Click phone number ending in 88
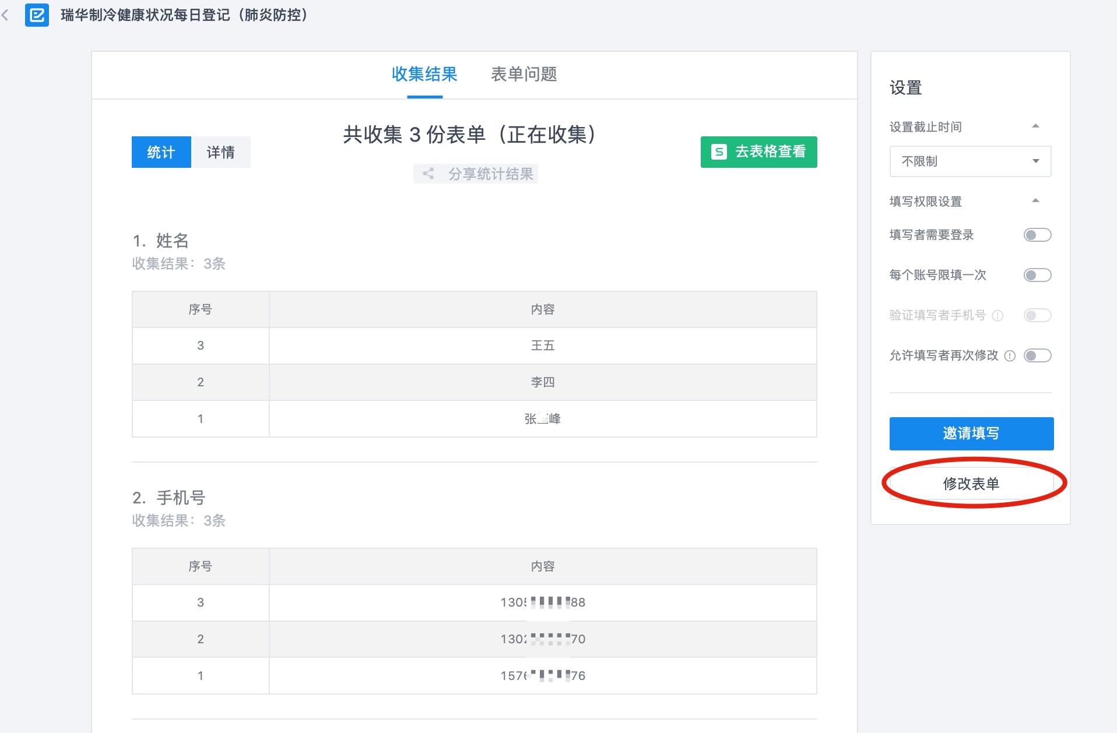This screenshot has width=1117, height=733. [543, 602]
